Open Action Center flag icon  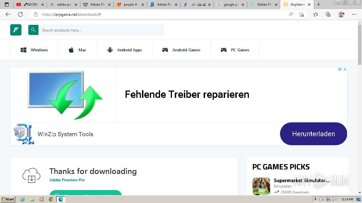pyautogui.click(x=335, y=199)
